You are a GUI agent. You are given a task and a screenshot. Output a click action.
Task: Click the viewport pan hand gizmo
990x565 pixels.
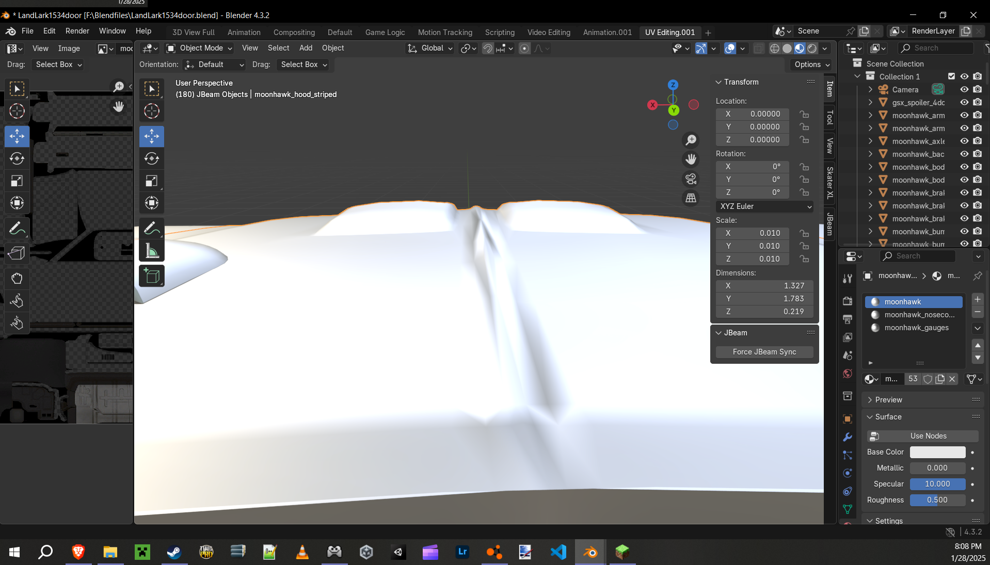(x=691, y=159)
